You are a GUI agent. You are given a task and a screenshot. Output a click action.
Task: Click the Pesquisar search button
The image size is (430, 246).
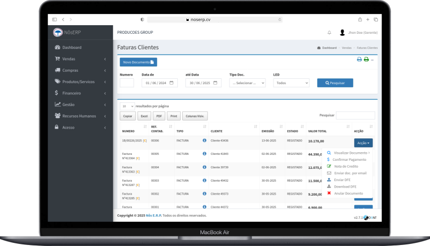335,83
